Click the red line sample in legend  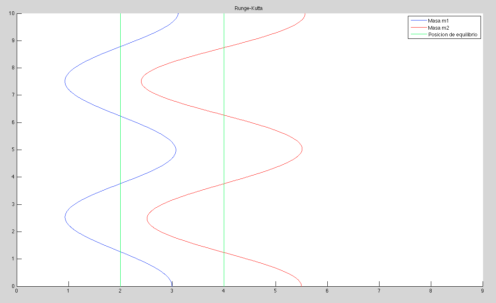pos(418,28)
